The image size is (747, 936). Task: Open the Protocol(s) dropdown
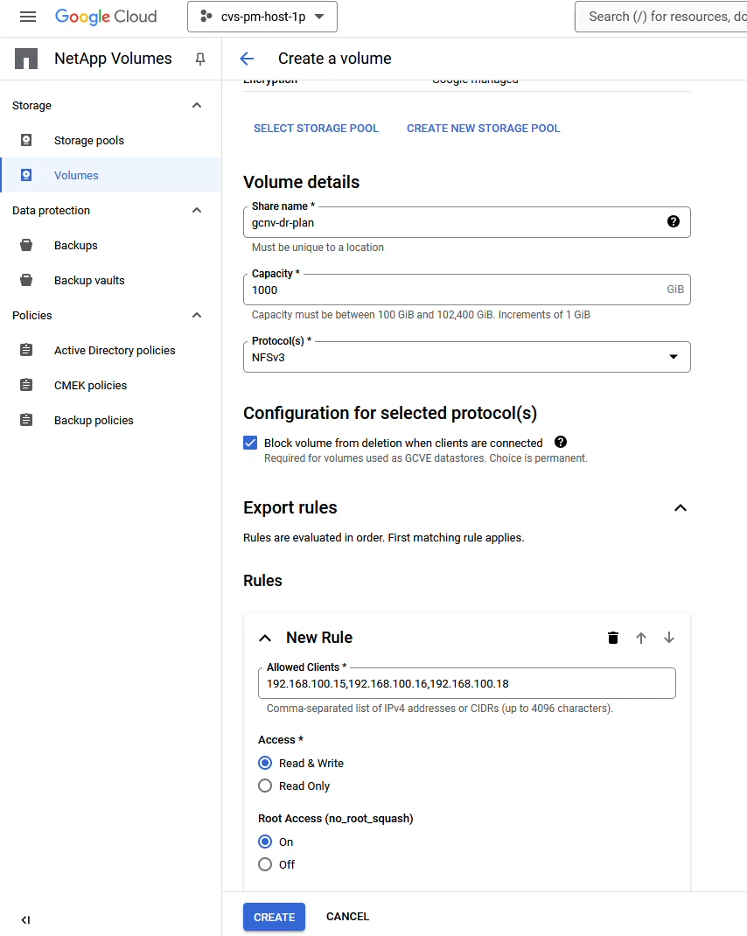tap(466, 357)
